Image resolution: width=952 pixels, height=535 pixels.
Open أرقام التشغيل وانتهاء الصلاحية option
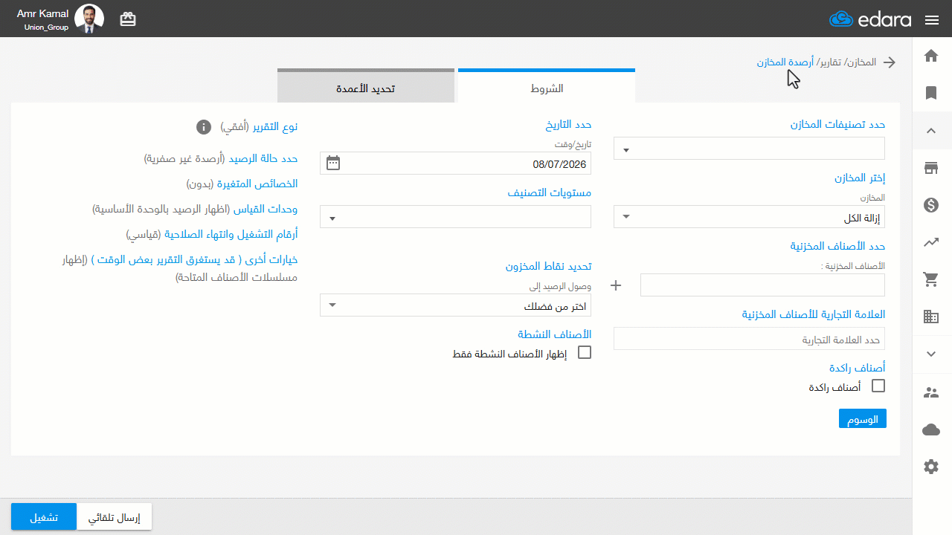231,235
